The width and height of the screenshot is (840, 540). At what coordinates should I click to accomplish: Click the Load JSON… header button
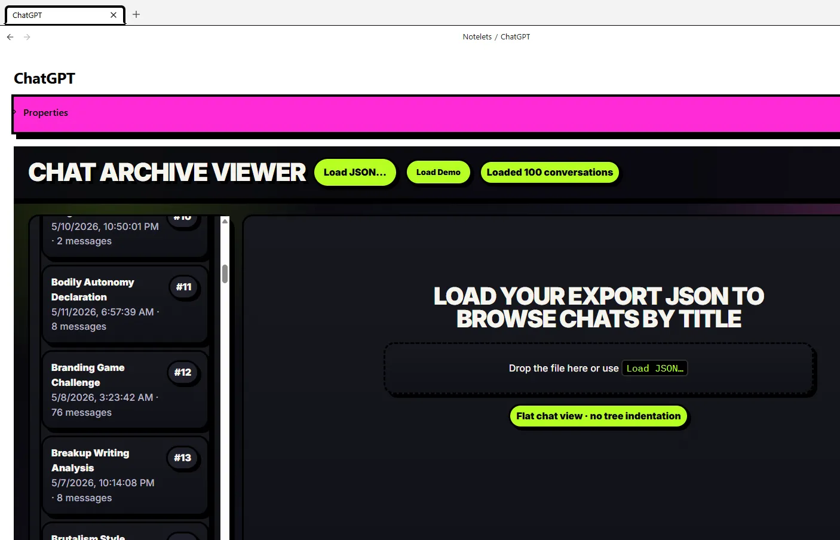click(355, 172)
